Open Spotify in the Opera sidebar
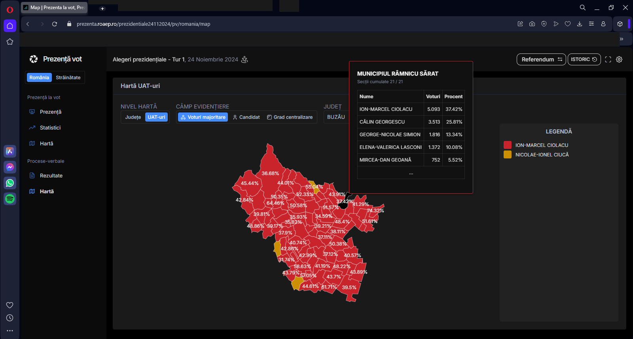The width and height of the screenshot is (633, 339). (10, 199)
